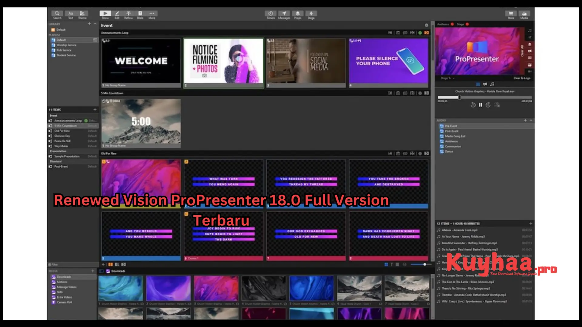Select the Motions media folder
The height and width of the screenshot is (327, 582).
[x=73, y=282]
